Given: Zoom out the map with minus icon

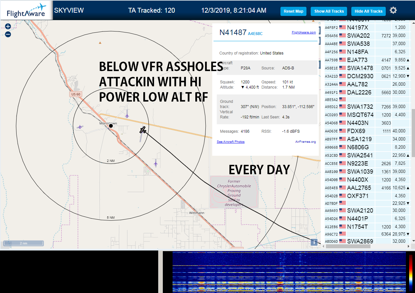Looking at the screenshot, I should [8, 34].
